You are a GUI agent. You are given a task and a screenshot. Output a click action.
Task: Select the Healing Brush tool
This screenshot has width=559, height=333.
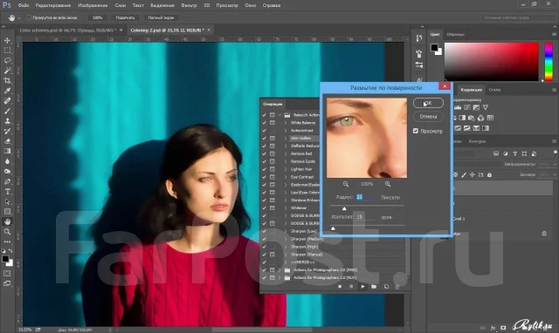point(7,101)
